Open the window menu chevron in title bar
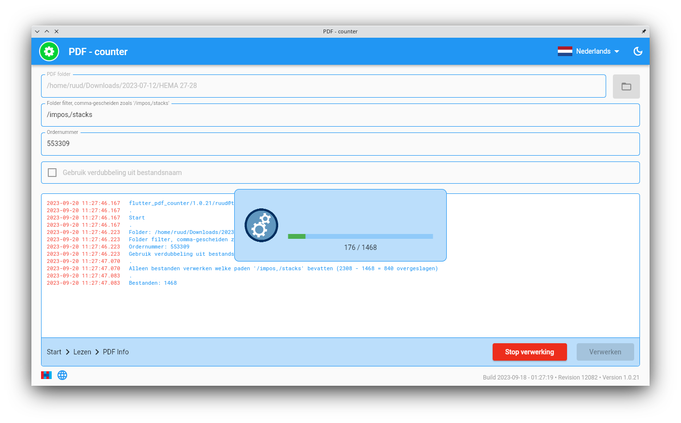The width and height of the screenshot is (681, 423). pyautogui.click(x=37, y=31)
